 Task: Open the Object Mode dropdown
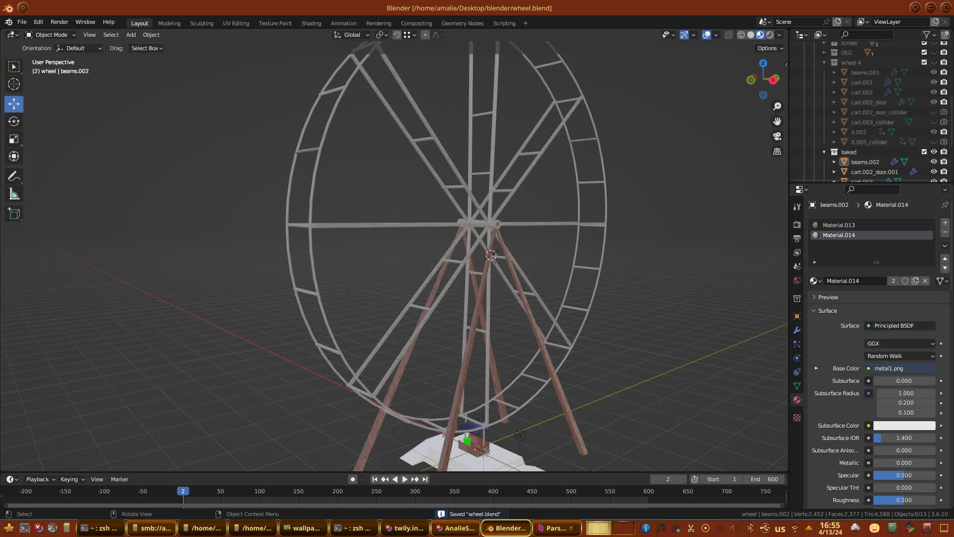(x=51, y=35)
